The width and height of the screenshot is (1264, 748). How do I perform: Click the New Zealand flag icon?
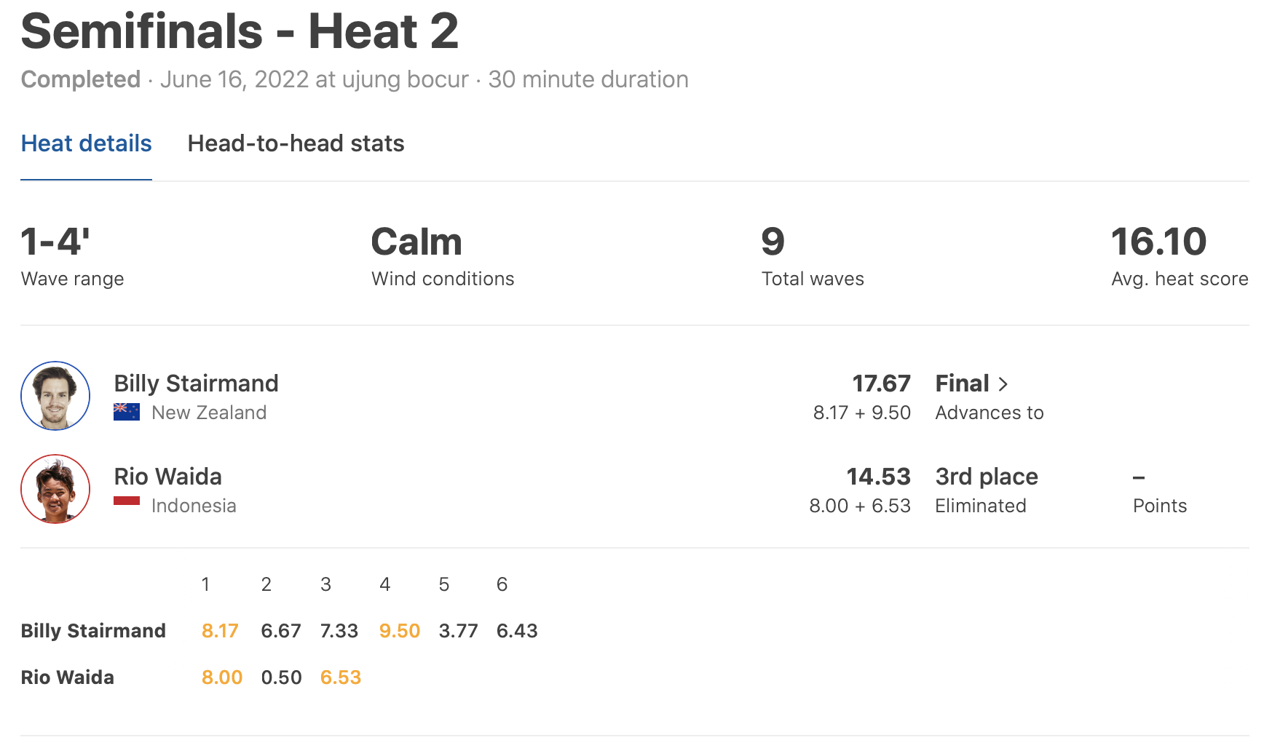[x=127, y=412]
